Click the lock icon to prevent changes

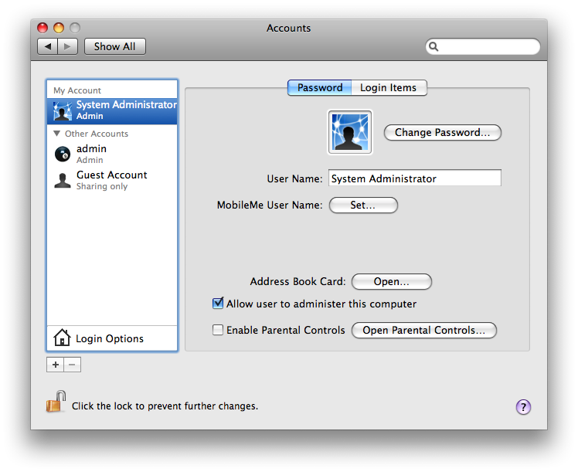pyautogui.click(x=56, y=402)
